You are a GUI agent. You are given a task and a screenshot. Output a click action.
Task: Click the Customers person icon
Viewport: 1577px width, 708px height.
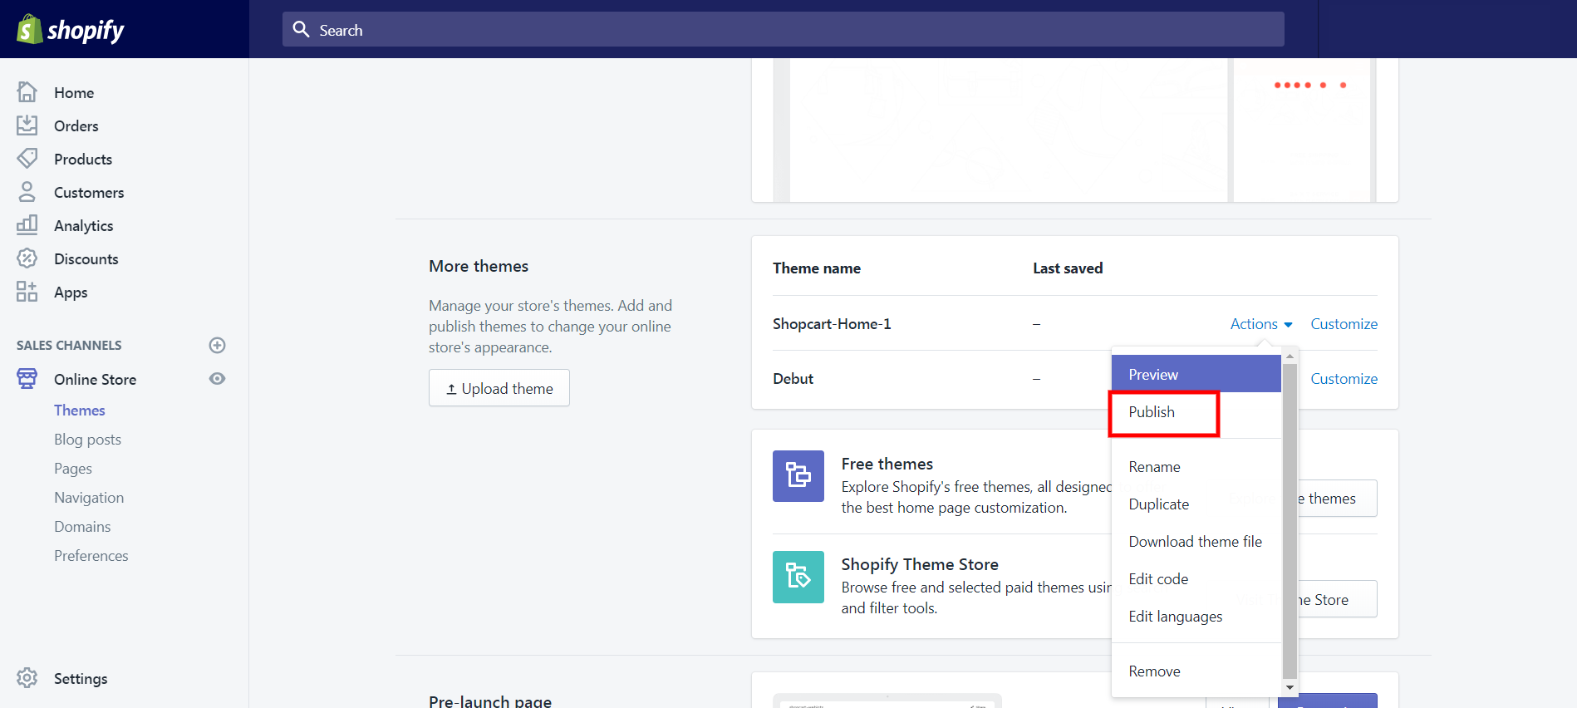pyautogui.click(x=27, y=192)
